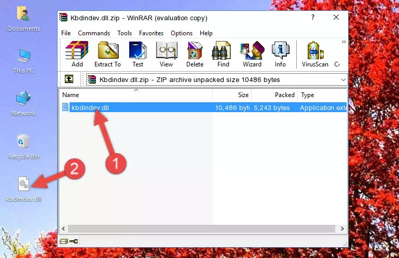Click the horizontal scrollbar track thumb
Viewport: 399px width, 258px height.
pos(201,229)
